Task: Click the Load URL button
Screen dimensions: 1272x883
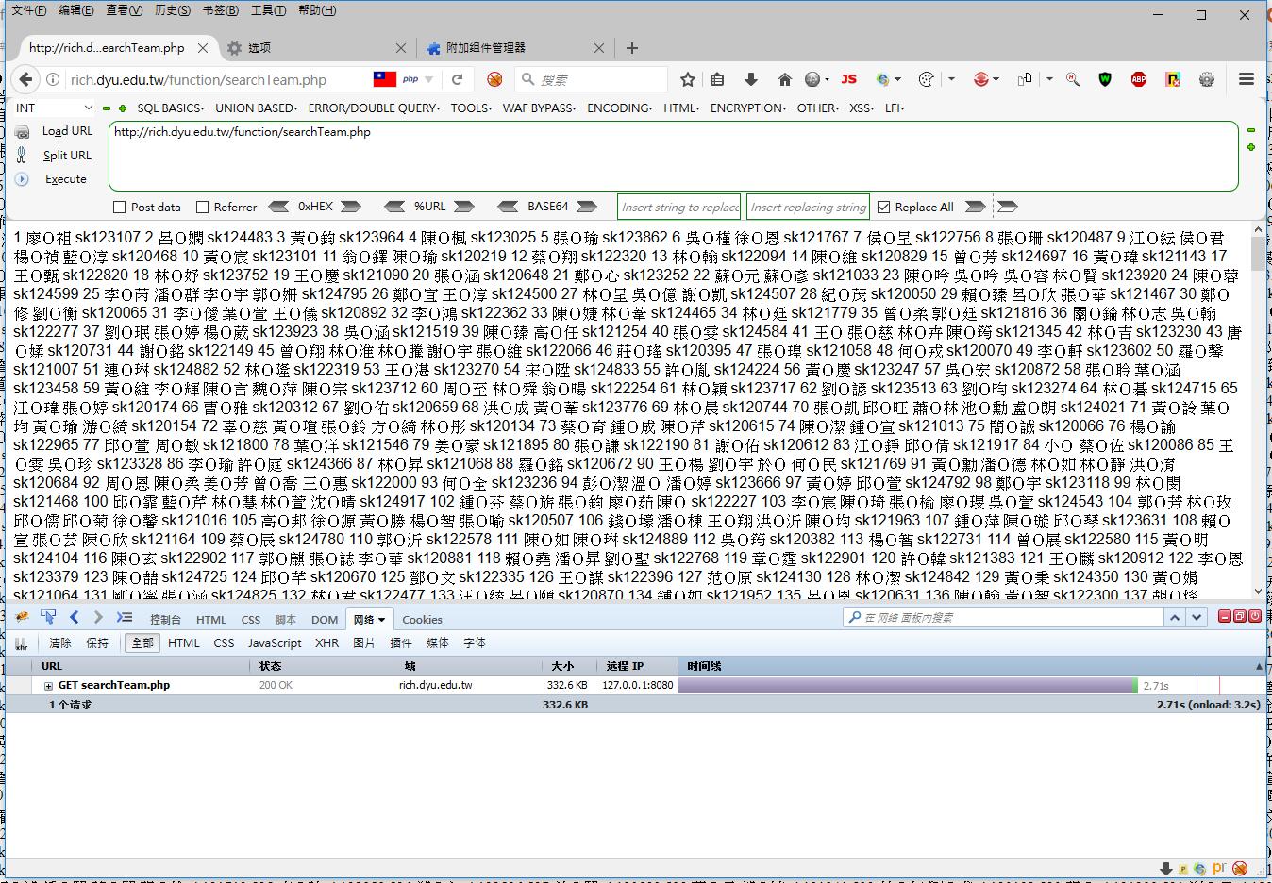Action: click(67, 131)
